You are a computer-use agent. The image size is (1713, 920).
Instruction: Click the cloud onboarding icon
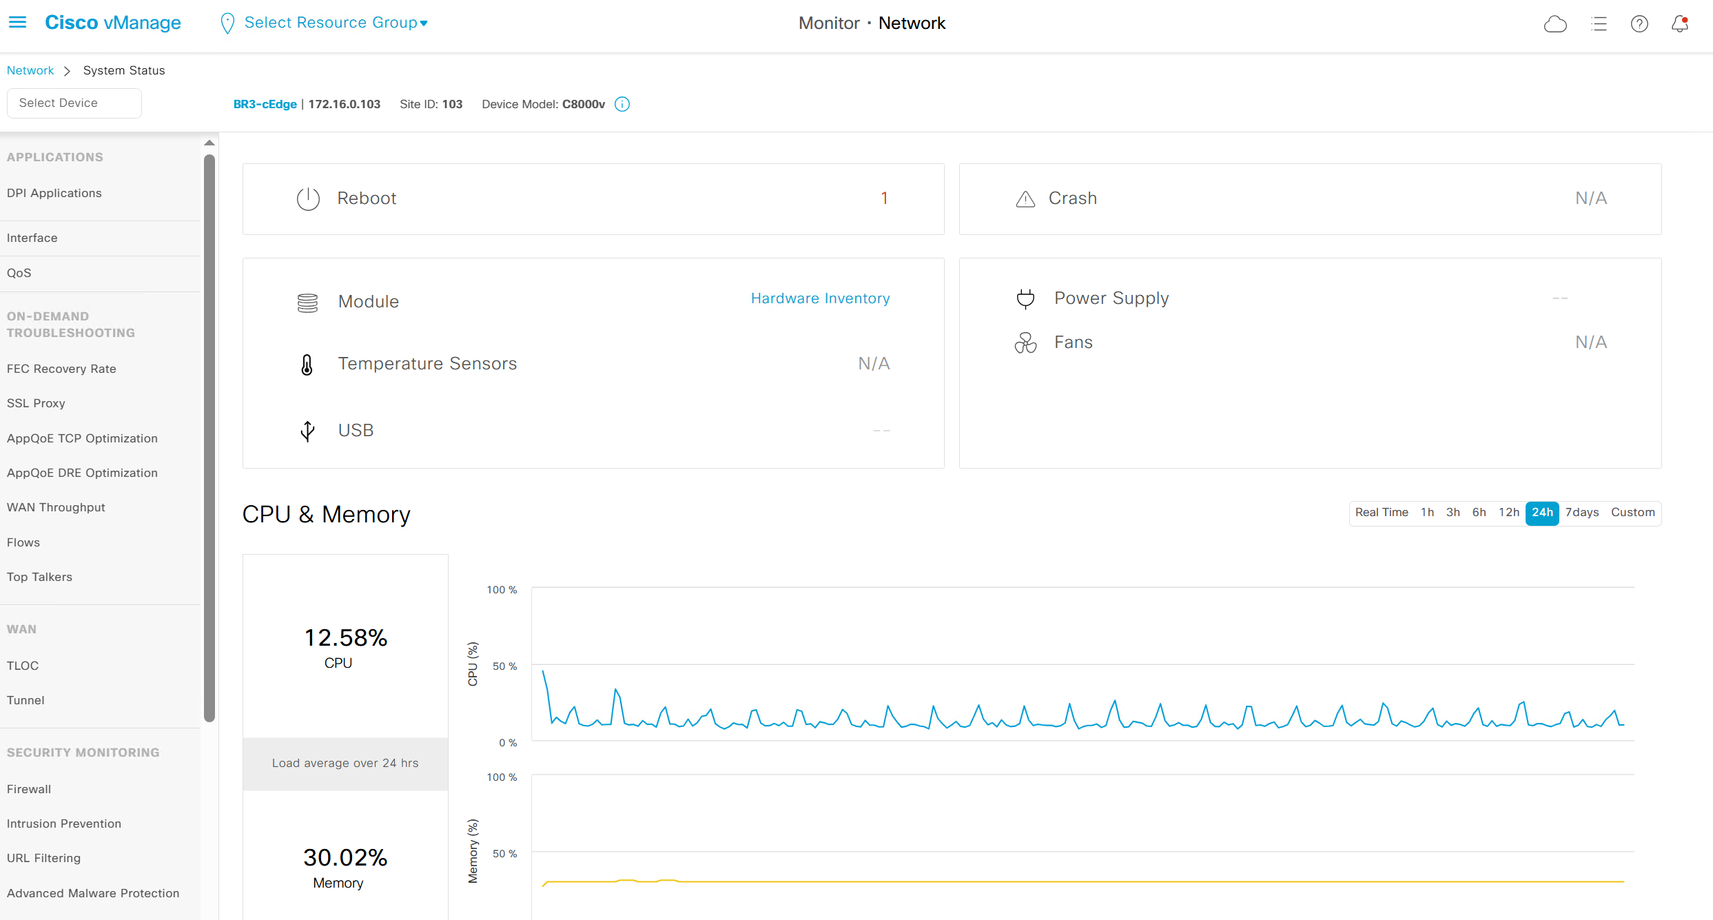click(1555, 24)
